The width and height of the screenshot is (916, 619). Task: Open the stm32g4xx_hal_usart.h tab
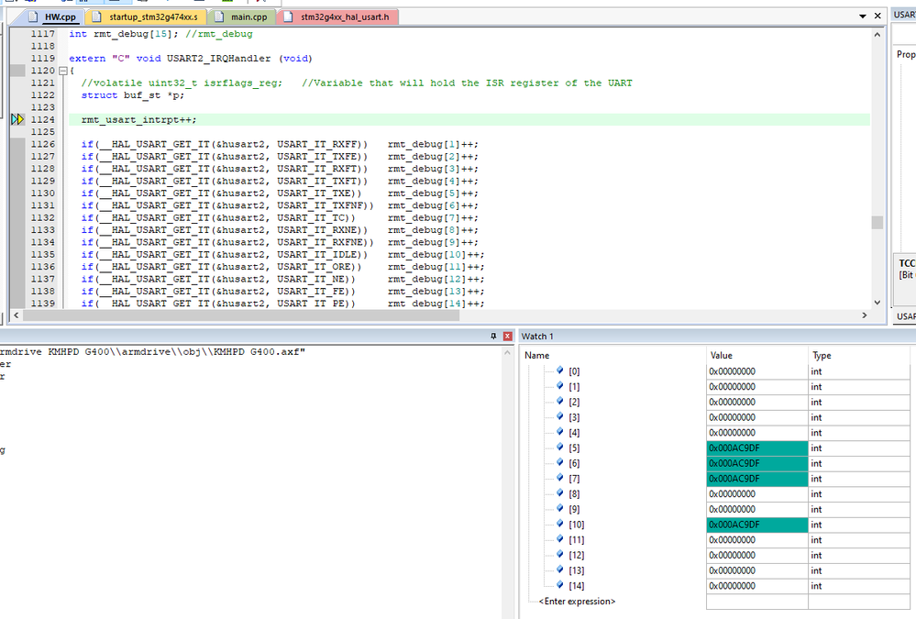point(337,17)
